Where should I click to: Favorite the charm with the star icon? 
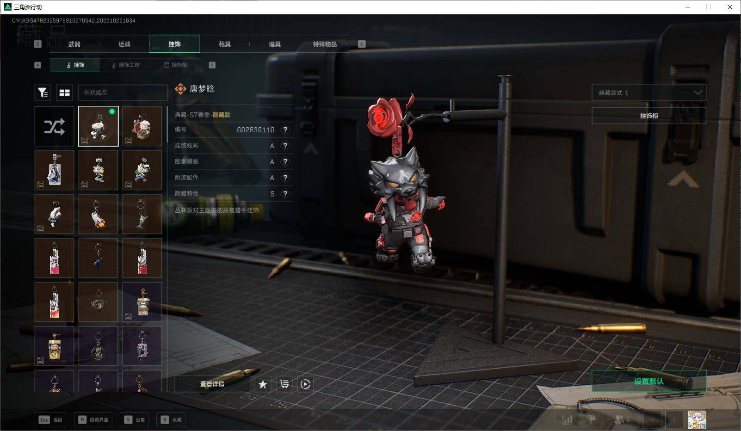coord(263,384)
